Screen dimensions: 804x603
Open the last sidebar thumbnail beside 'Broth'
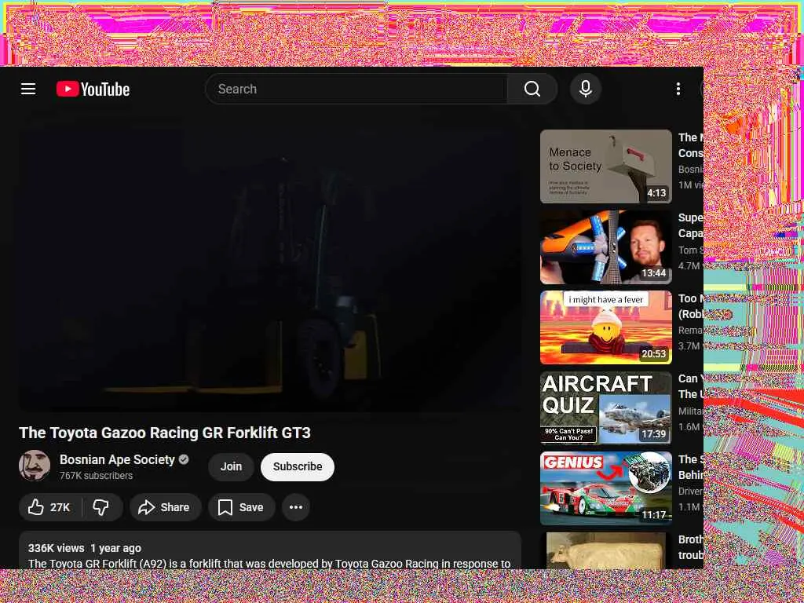click(x=605, y=550)
